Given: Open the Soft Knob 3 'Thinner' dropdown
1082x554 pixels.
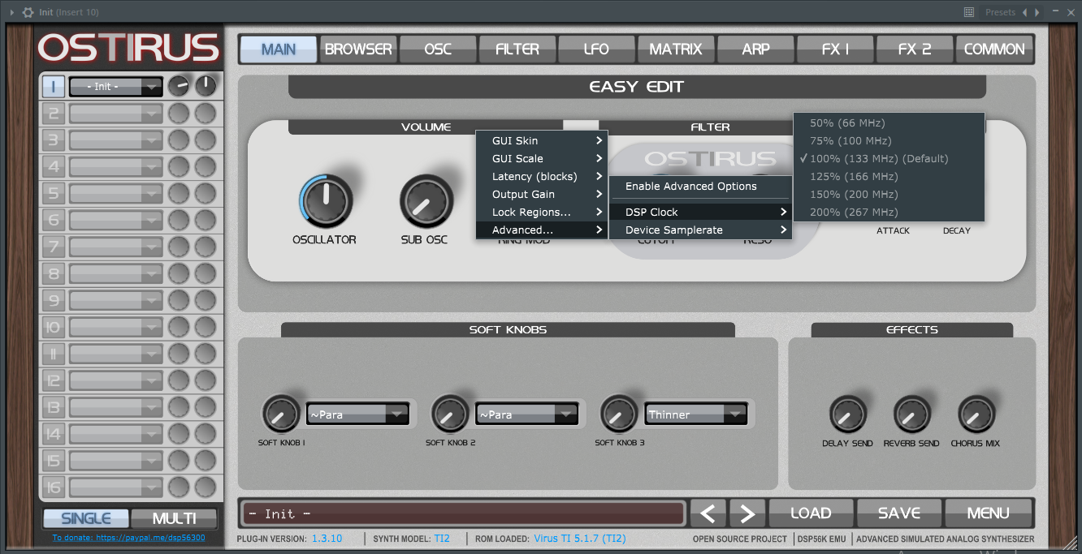Looking at the screenshot, I should [x=695, y=414].
